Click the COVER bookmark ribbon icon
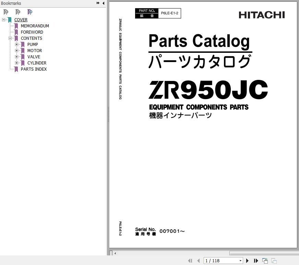This screenshot has height=265, width=299. (x=10, y=20)
